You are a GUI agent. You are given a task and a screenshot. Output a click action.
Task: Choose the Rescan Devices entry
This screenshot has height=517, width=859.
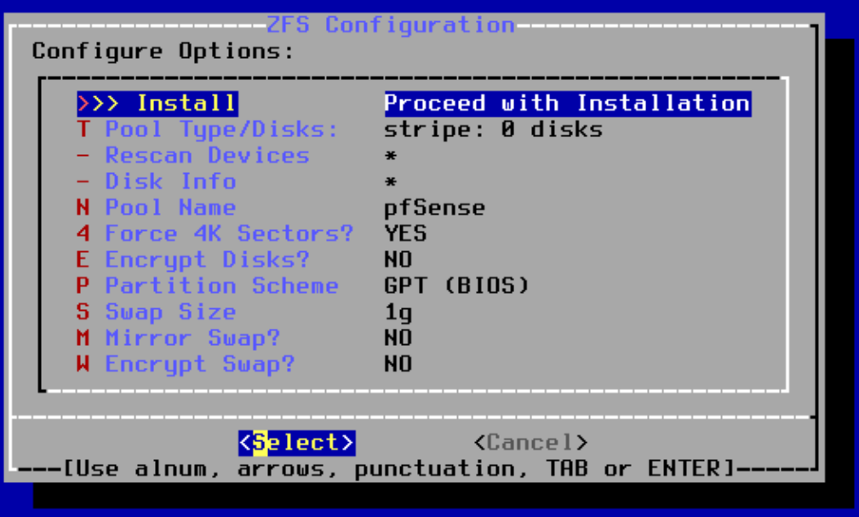(207, 156)
